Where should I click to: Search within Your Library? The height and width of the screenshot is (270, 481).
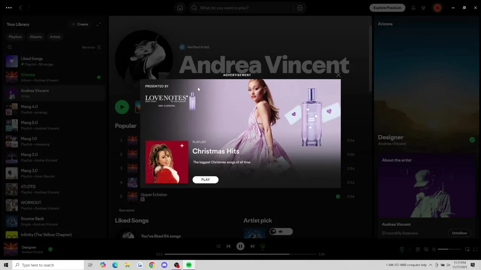tap(10, 47)
